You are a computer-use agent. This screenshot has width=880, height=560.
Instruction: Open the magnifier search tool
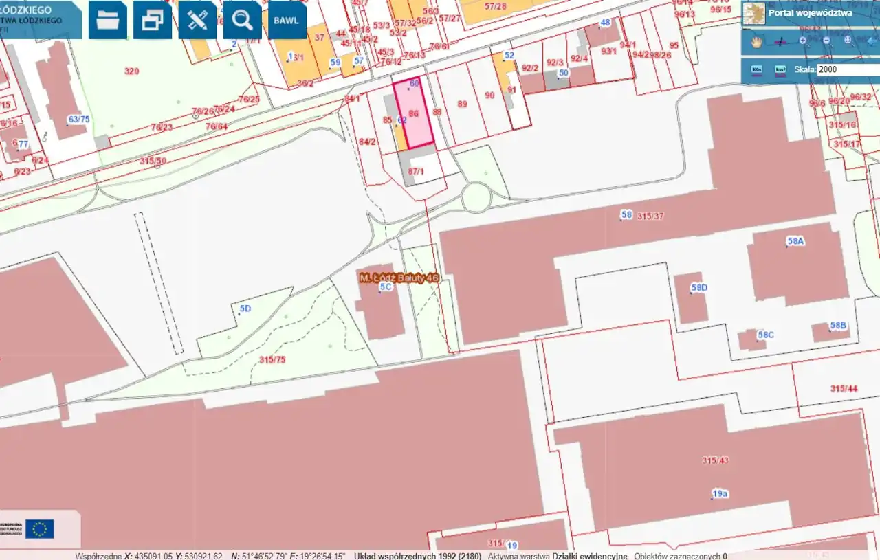click(x=242, y=20)
